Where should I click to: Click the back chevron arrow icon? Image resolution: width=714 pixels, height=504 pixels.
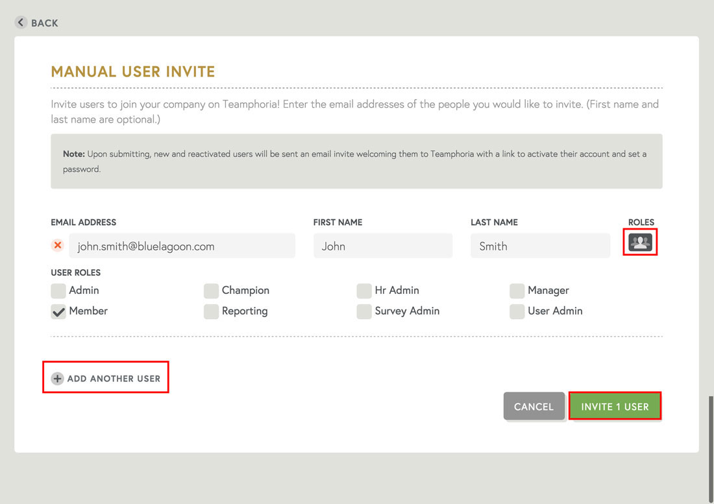coord(20,22)
